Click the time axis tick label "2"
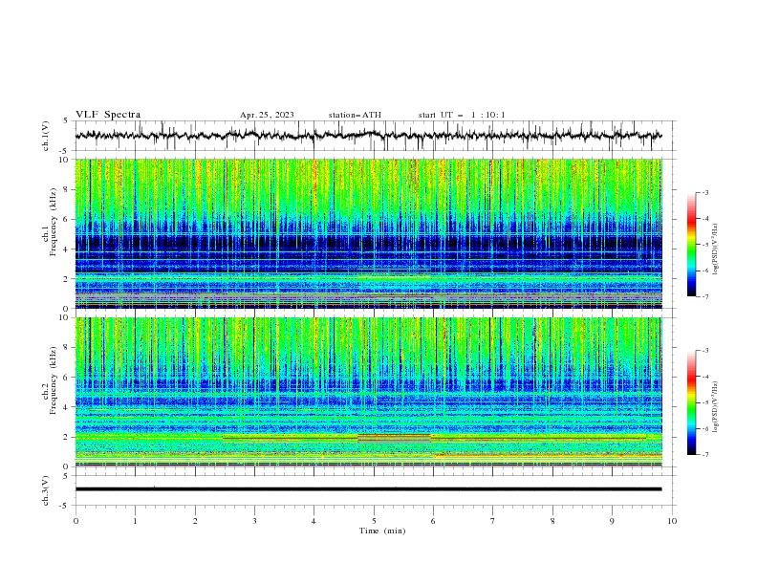The width and height of the screenshot is (757, 585). (x=195, y=521)
